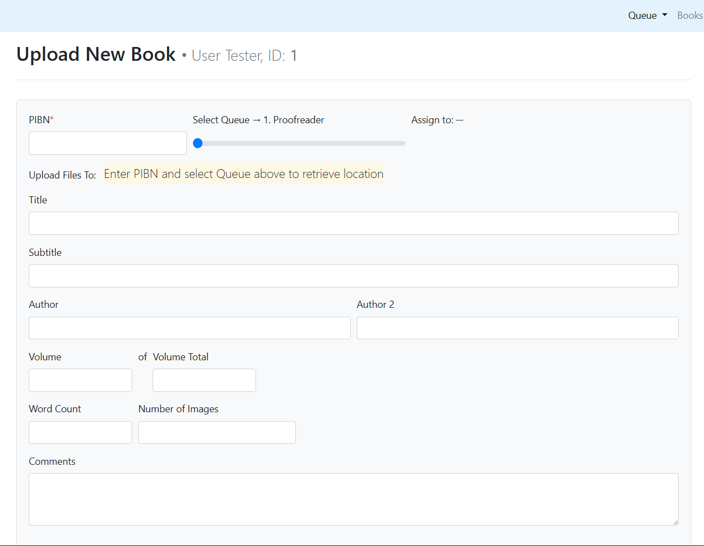Click the highlighted upload location message

tap(243, 174)
